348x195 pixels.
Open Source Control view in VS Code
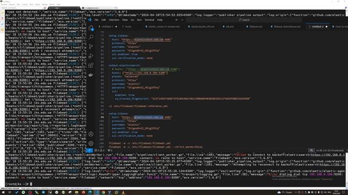pyautogui.click(x=91, y=47)
